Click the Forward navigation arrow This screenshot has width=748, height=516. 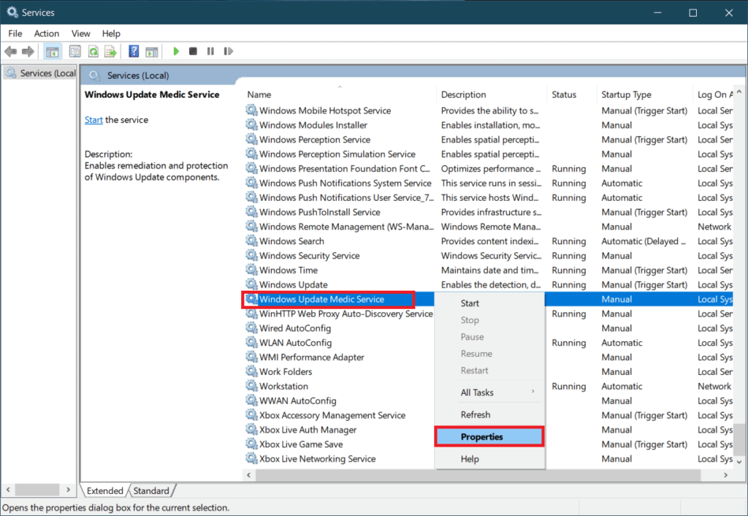click(x=28, y=50)
